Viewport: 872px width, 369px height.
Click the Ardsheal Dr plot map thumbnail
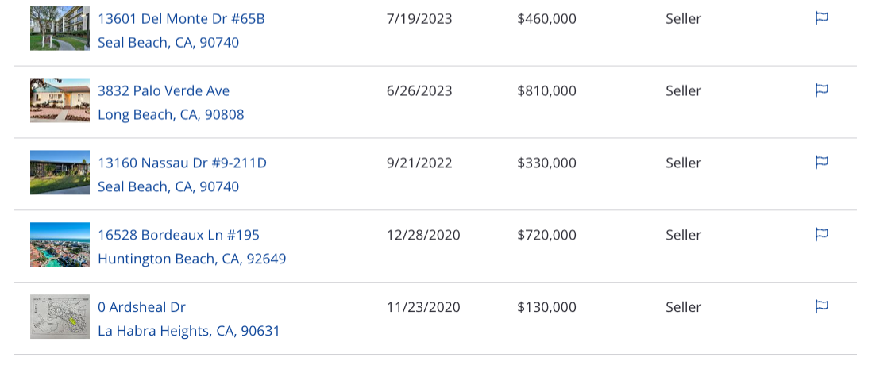coord(60,317)
